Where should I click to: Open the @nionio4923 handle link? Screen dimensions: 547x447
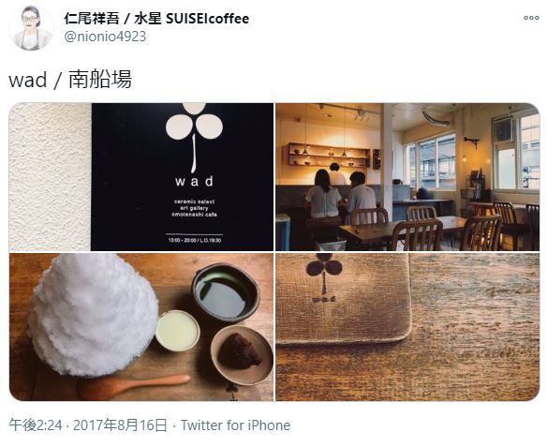point(105,37)
